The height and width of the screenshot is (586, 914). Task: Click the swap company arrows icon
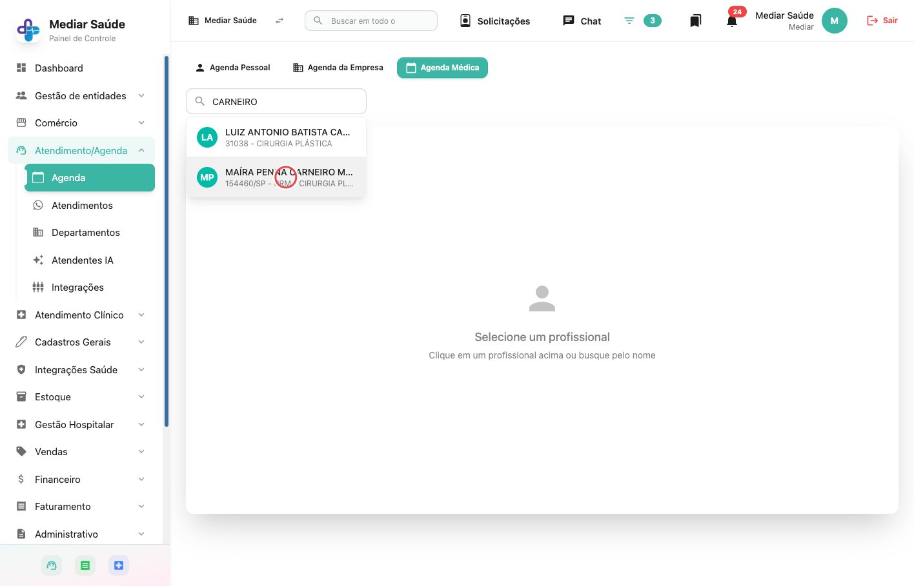[279, 21]
